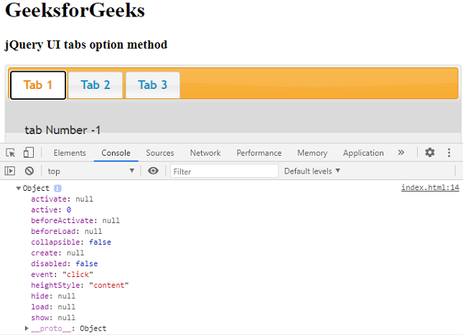
Task: Select Tab 2 in the page
Action: point(95,85)
